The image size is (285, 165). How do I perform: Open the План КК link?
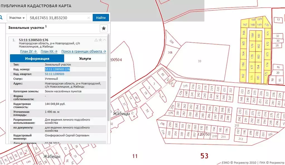click(49, 51)
